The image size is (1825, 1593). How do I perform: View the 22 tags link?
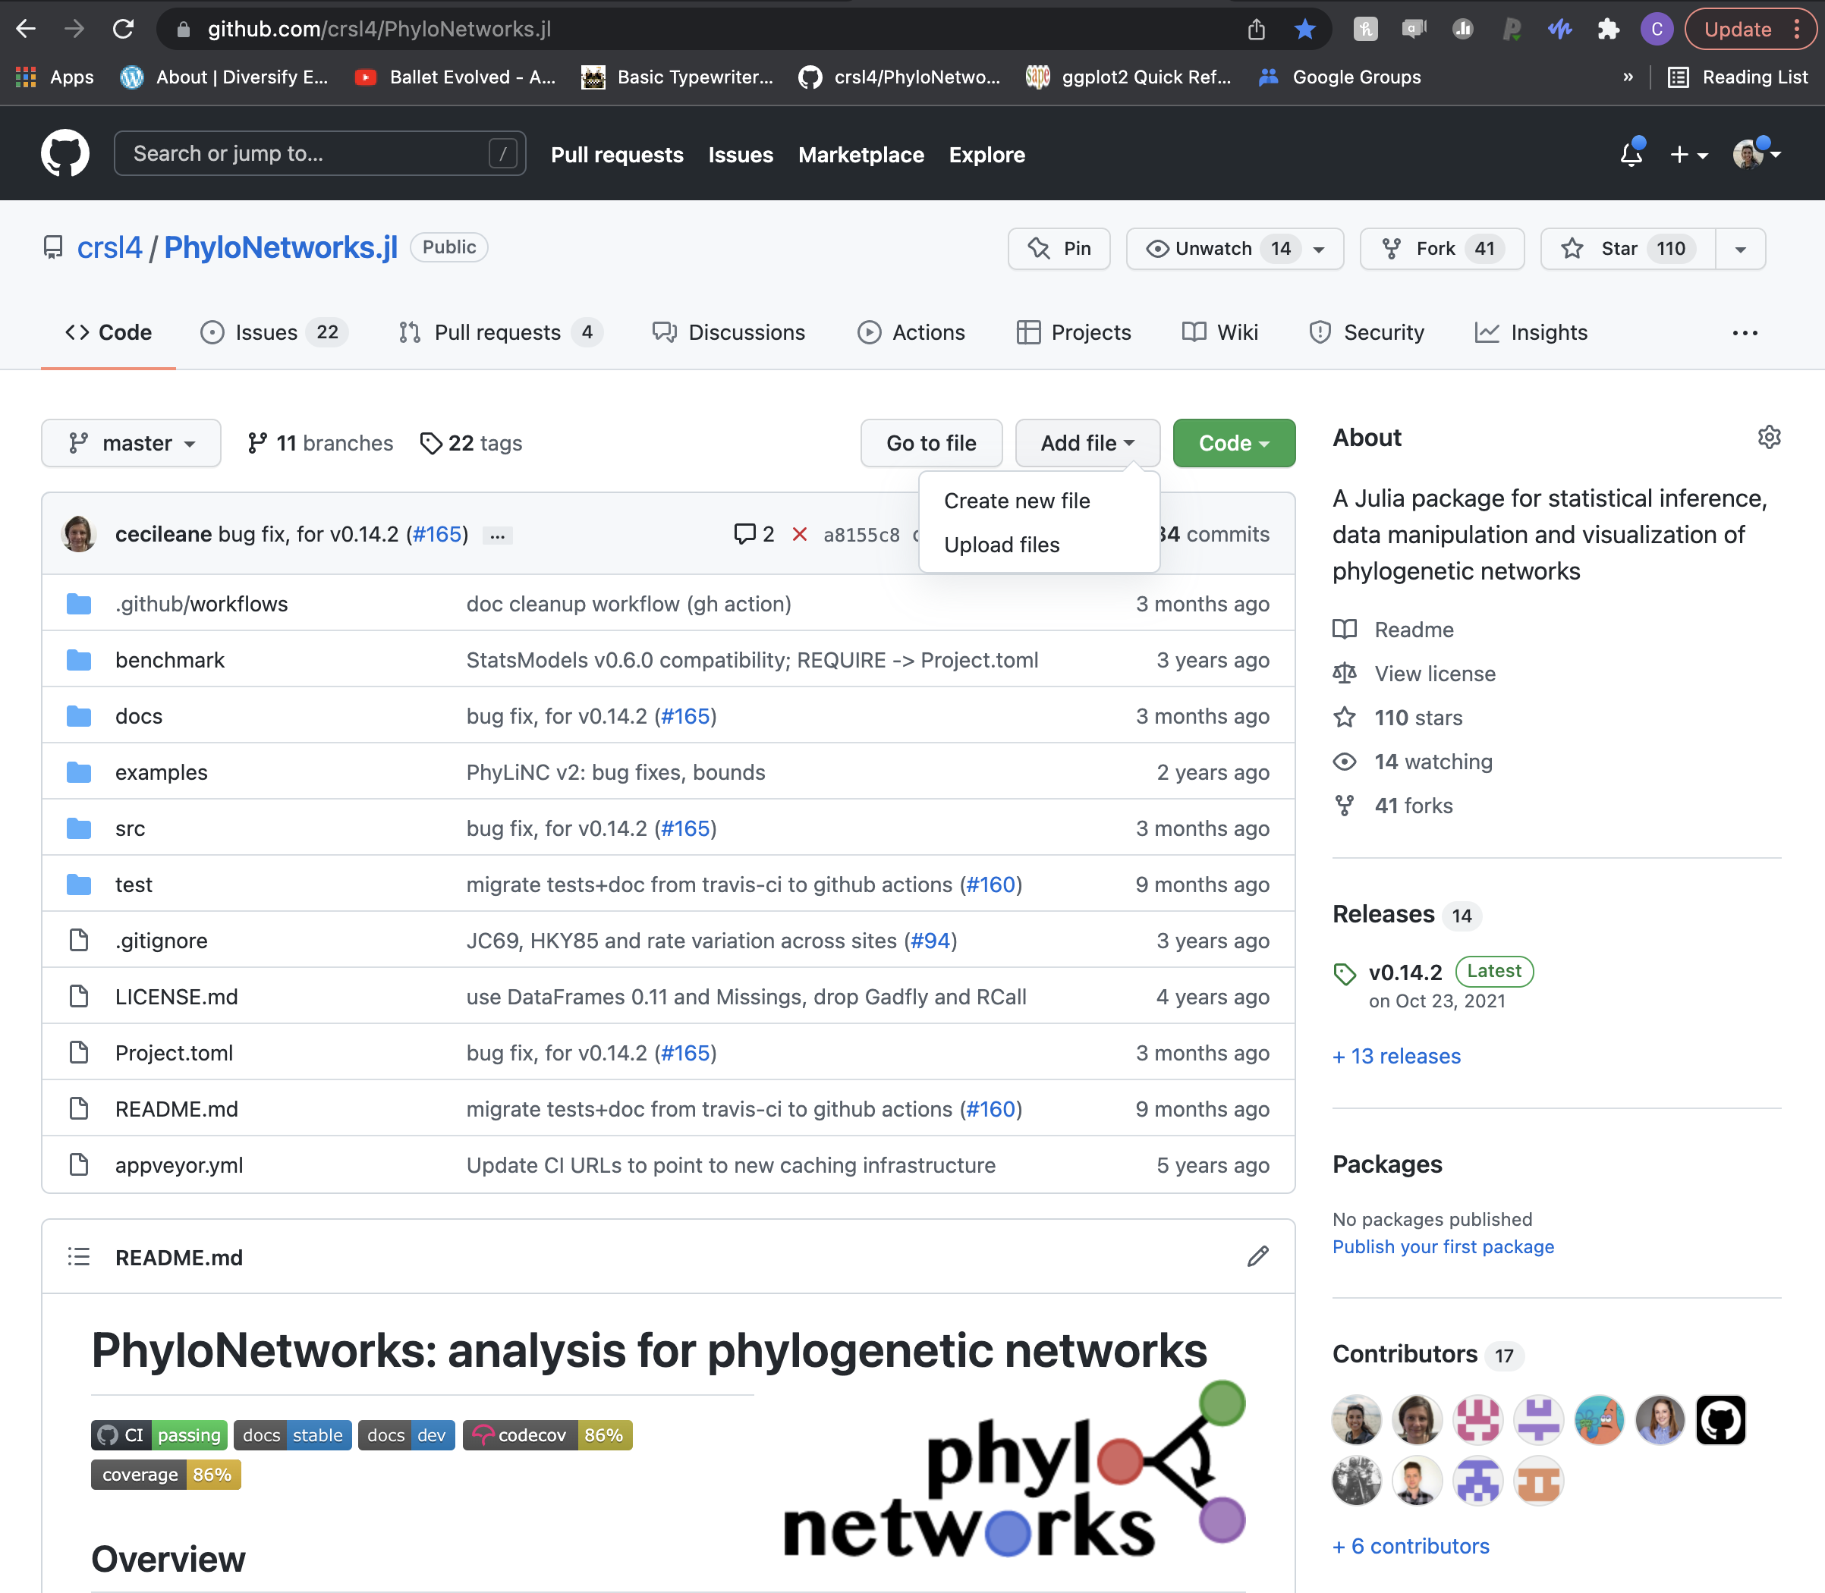(x=470, y=443)
